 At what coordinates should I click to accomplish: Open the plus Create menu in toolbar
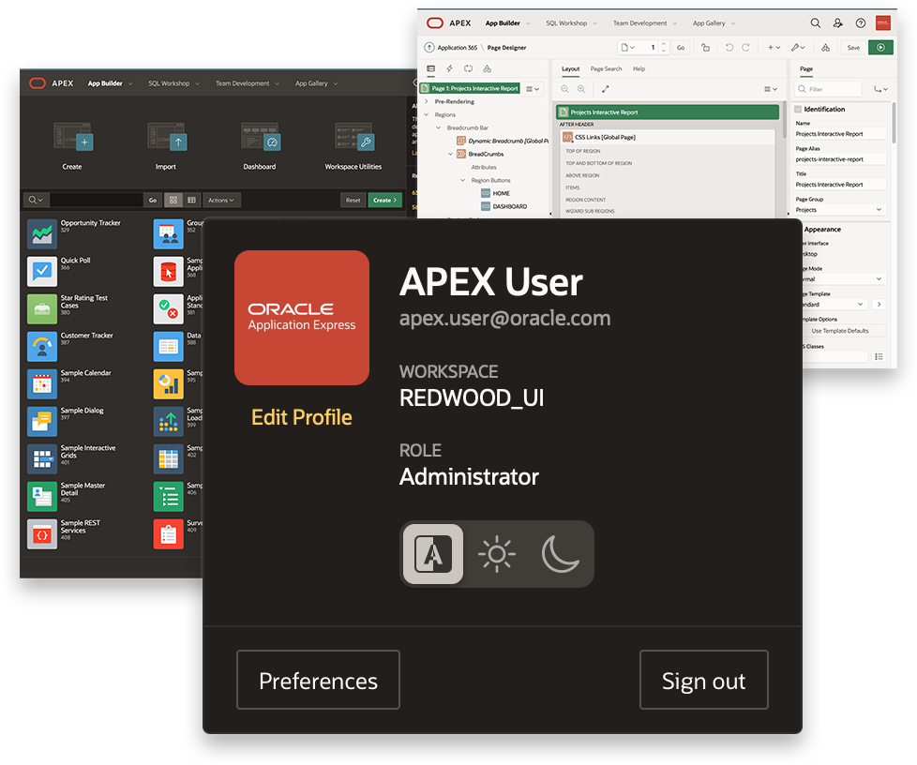click(774, 48)
